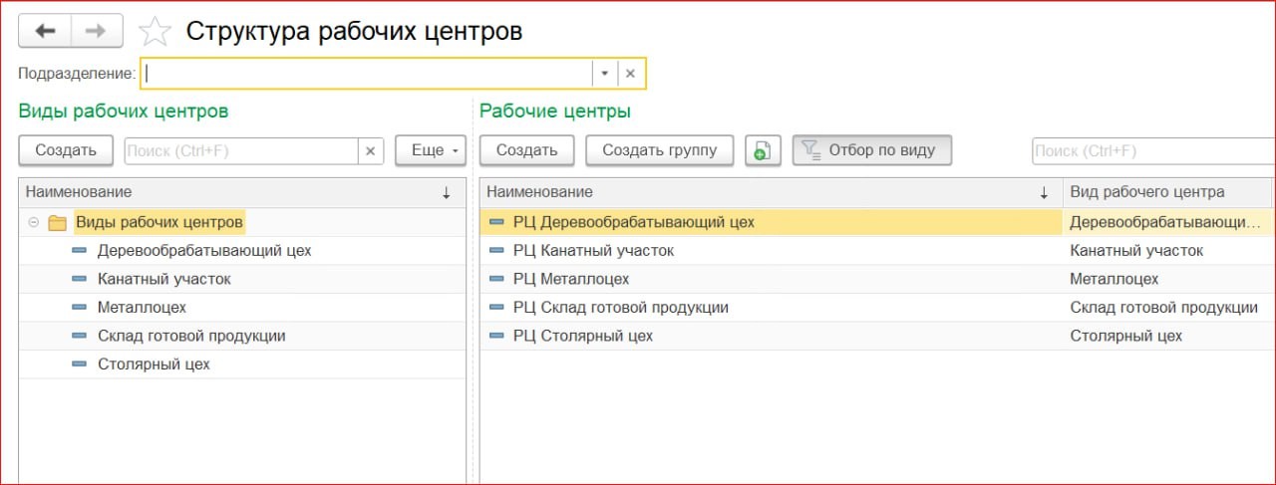Clear the left search field with X
The width and height of the screenshot is (1276, 485).
point(370,150)
